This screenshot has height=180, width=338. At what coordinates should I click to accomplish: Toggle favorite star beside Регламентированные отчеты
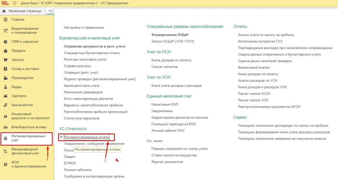click(x=61, y=137)
